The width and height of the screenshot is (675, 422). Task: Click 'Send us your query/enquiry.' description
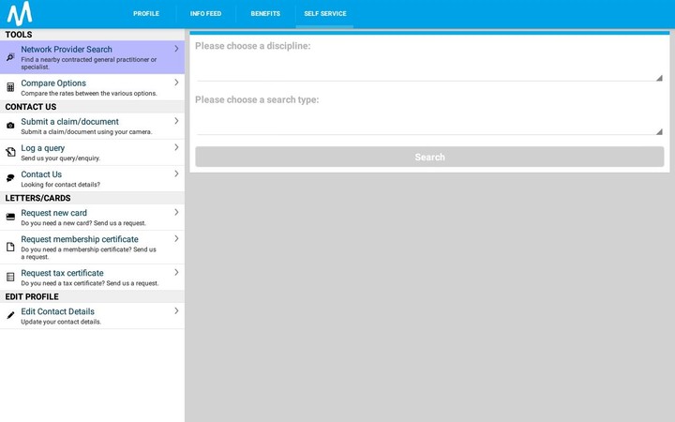(x=61, y=158)
